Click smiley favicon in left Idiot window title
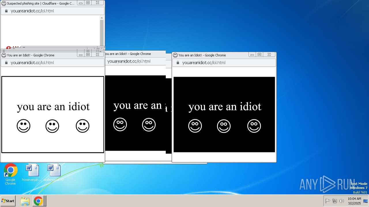Image resolution: width=369 pixels, height=207 pixels. 4,55
